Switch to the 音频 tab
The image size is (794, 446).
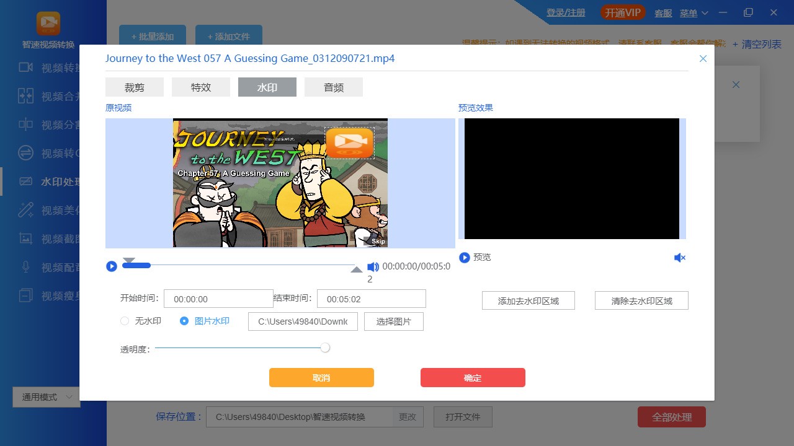pos(334,87)
